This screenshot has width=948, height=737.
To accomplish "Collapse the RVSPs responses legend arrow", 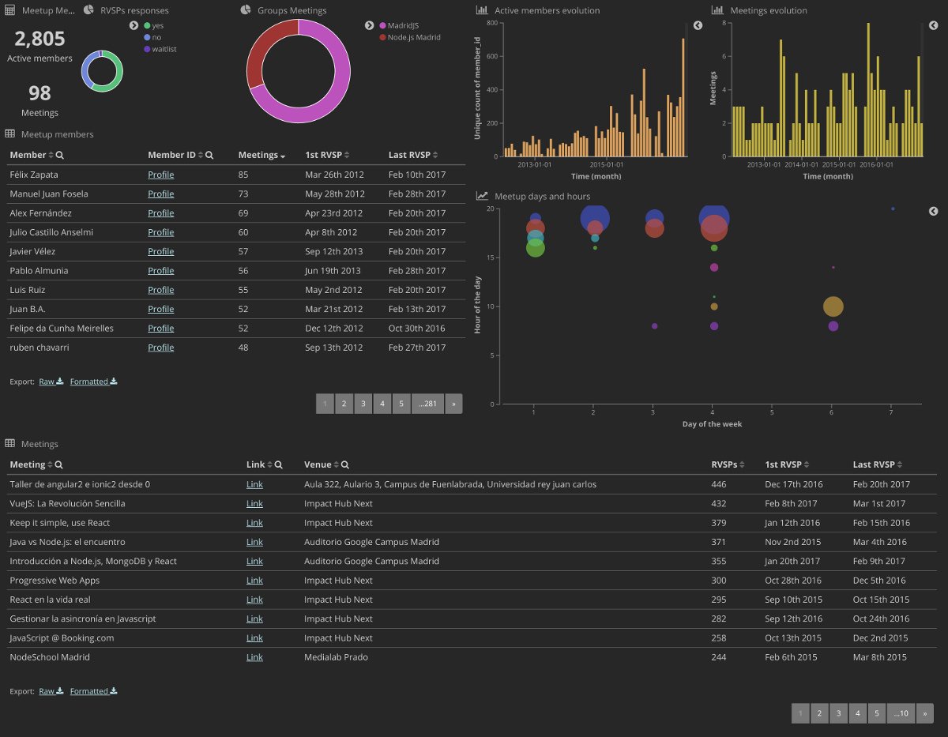I will pyautogui.click(x=134, y=25).
